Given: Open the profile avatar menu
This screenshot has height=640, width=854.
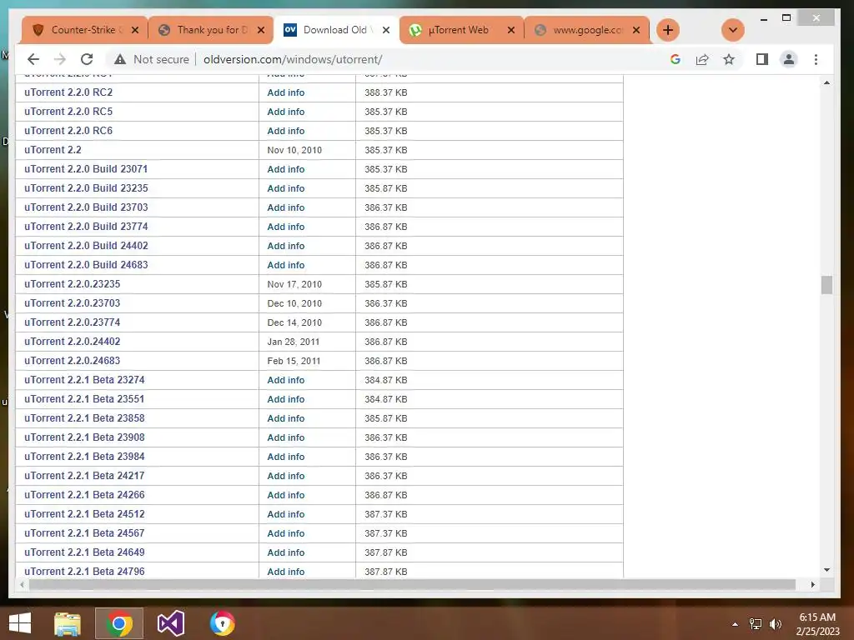Looking at the screenshot, I should (789, 59).
